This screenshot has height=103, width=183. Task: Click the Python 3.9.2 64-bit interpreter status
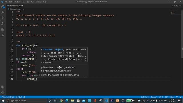8,97
